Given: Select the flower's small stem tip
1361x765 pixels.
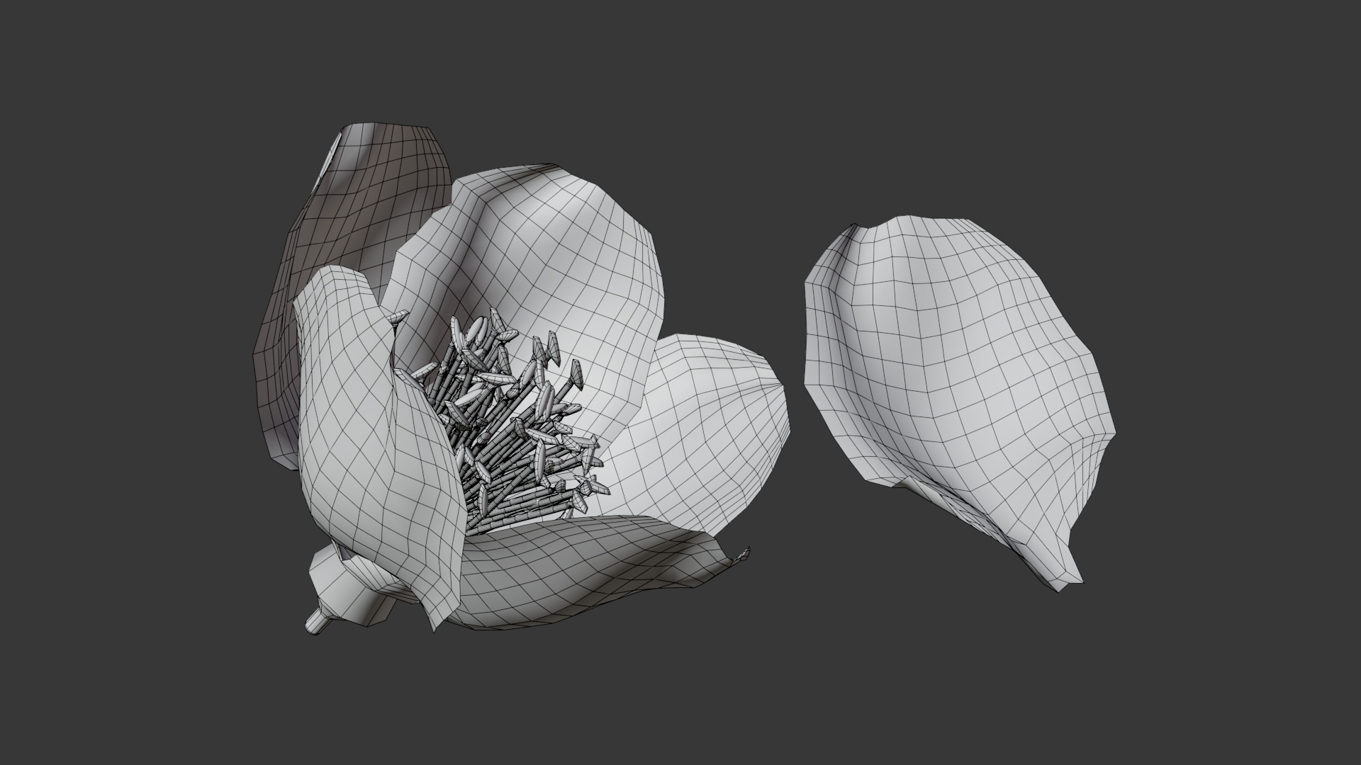Looking at the screenshot, I should pyautogui.click(x=314, y=623).
